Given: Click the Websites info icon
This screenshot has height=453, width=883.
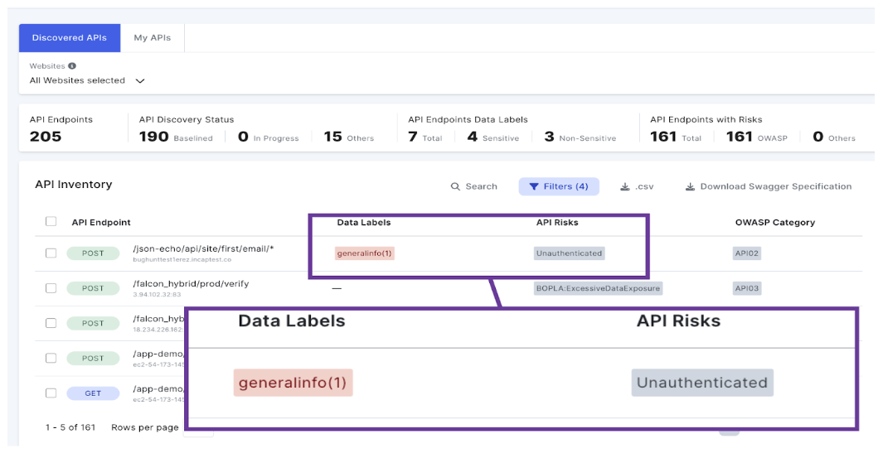Looking at the screenshot, I should (x=72, y=66).
